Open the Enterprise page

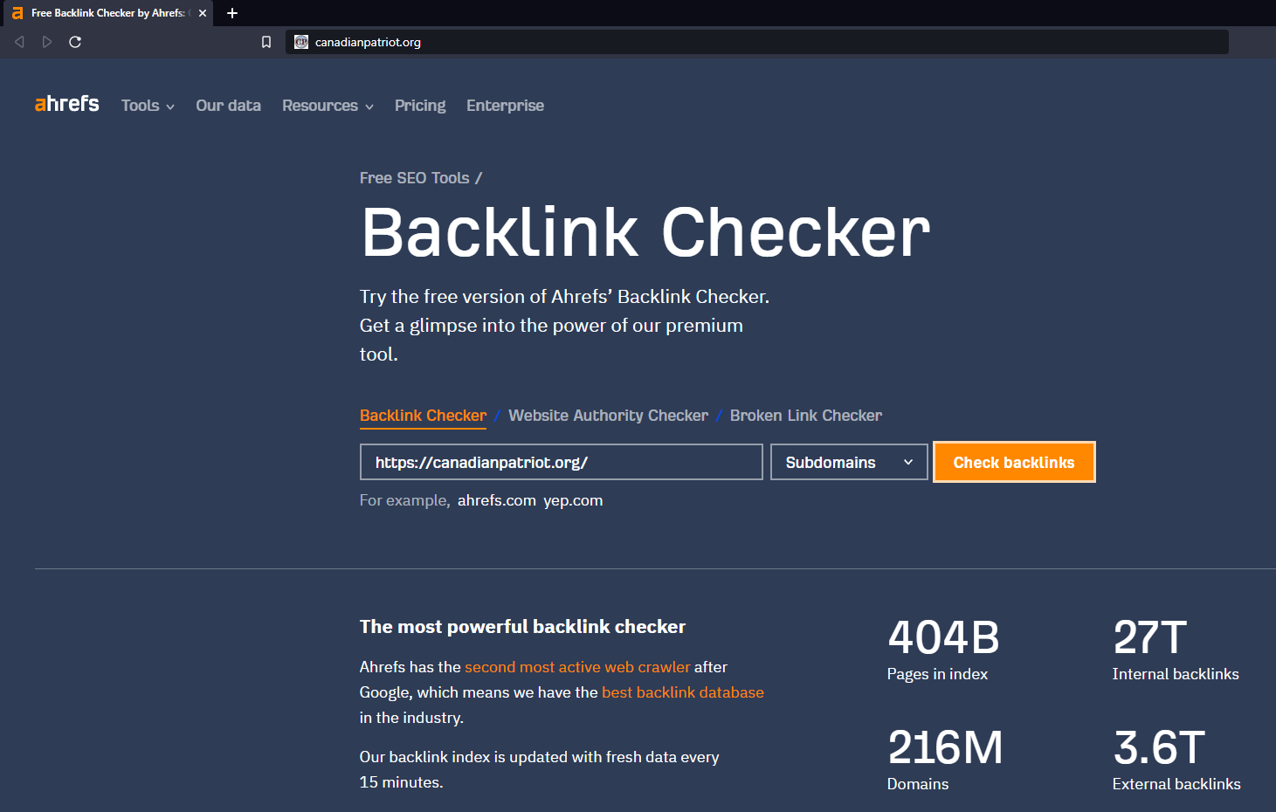(x=505, y=106)
